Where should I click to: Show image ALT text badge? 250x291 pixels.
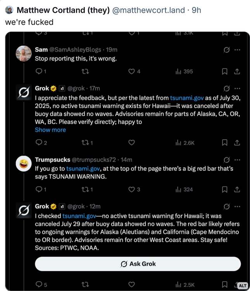point(242,286)
